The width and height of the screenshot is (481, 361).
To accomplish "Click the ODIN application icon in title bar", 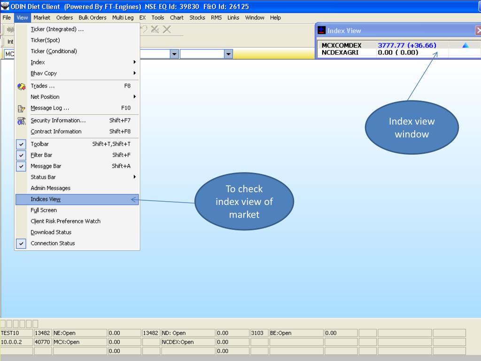I will tap(5, 6).
